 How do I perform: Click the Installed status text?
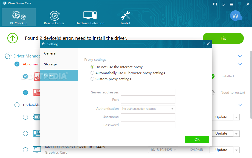click(227, 76)
